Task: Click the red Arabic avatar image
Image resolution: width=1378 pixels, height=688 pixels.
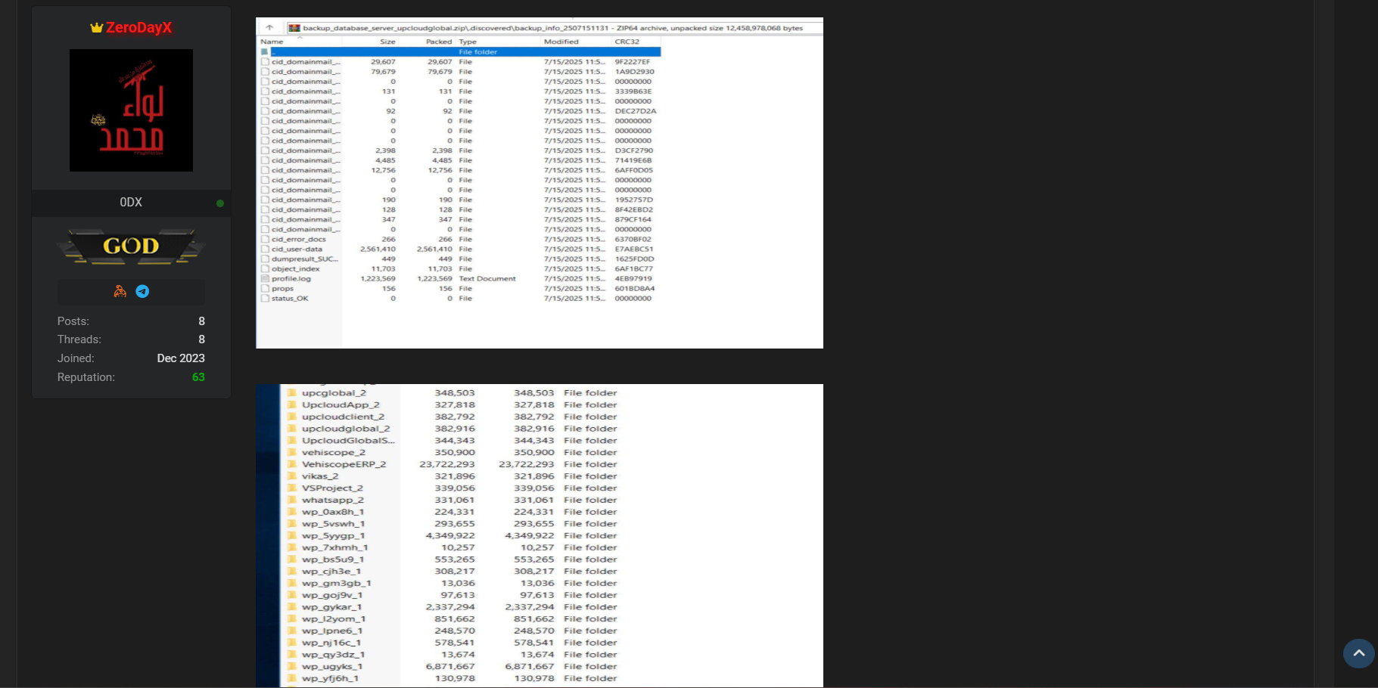Action: coord(131,110)
